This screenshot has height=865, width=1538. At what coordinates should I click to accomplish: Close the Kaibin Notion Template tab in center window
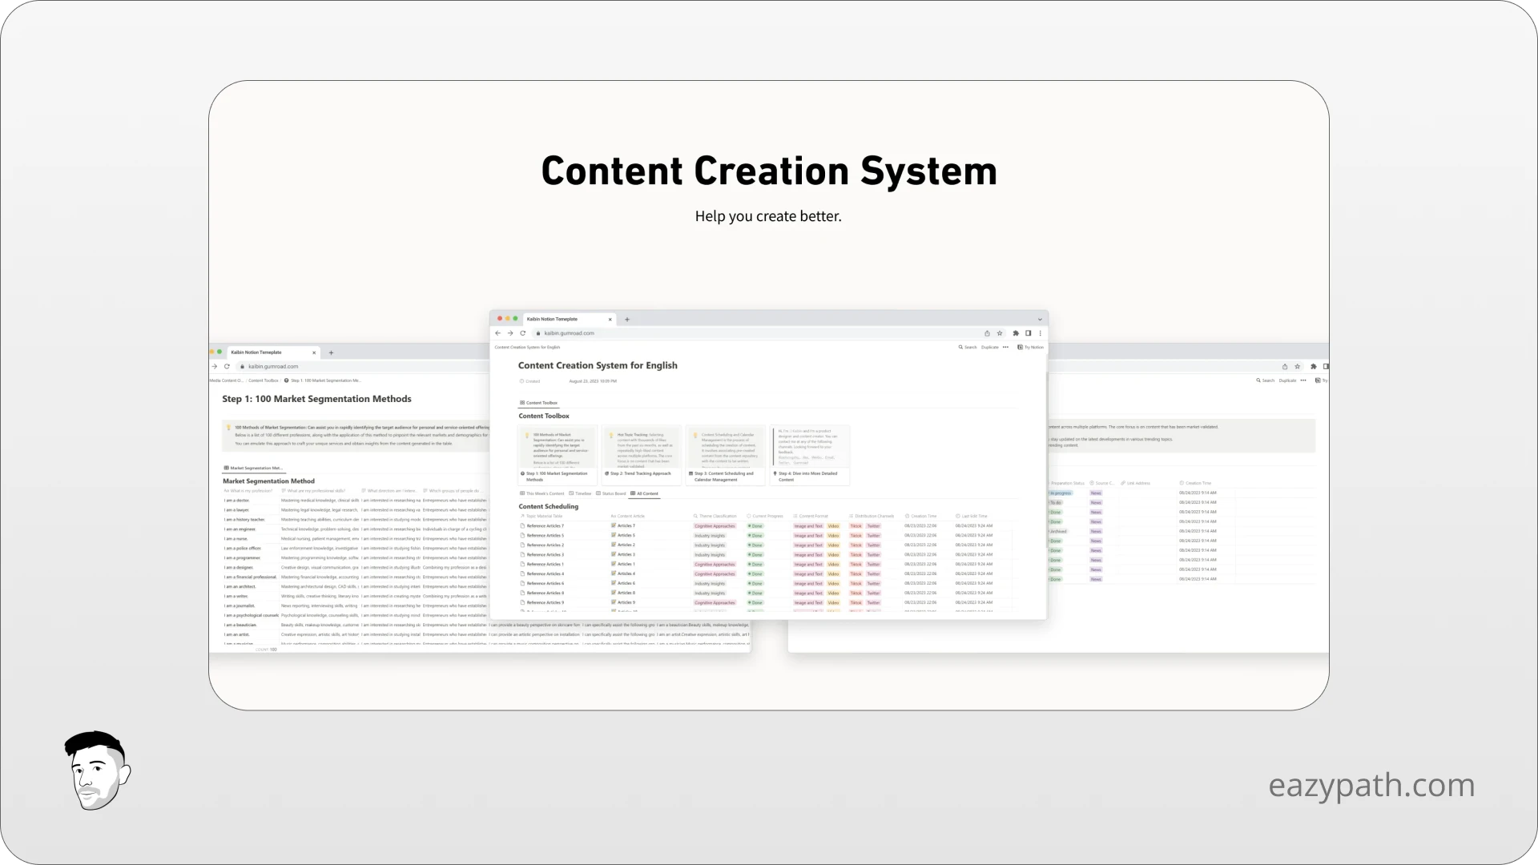click(610, 319)
